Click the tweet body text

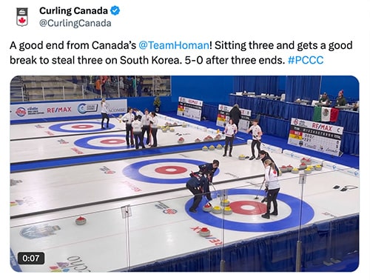[x=181, y=53]
